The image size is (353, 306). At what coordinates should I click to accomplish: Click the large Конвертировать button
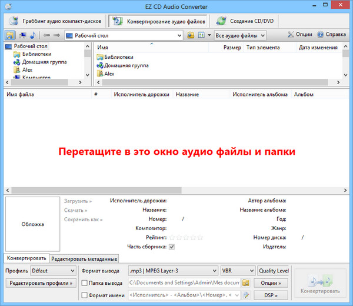(x=320, y=284)
